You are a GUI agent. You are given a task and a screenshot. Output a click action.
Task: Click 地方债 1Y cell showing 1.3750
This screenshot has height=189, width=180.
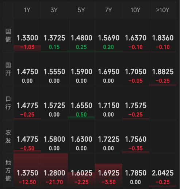tap(27, 170)
